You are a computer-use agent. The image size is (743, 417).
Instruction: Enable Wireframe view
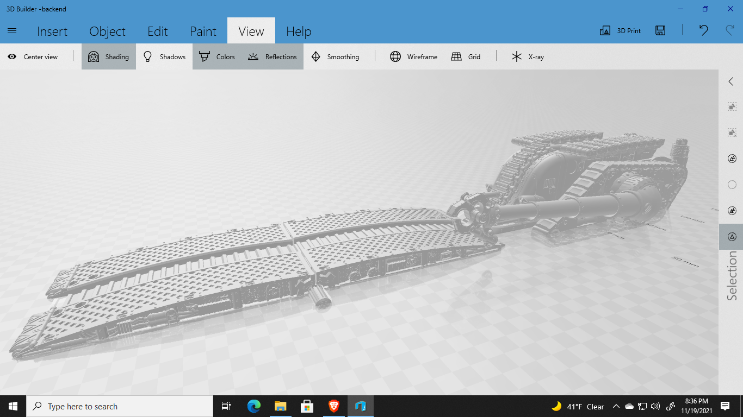pyautogui.click(x=414, y=56)
